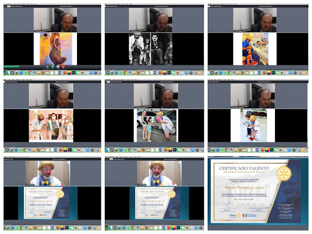Select the webcam video above the heart image
This screenshot has width=312, height=234.
tap(55, 20)
